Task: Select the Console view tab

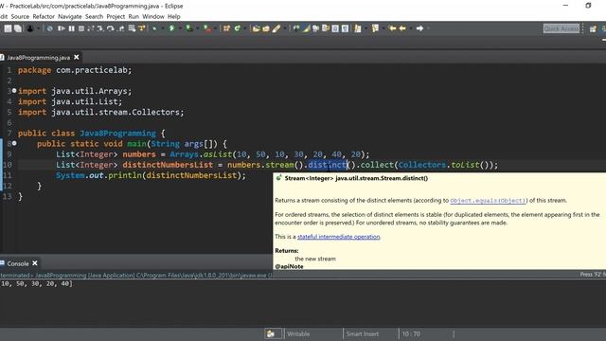Action: click(18, 263)
